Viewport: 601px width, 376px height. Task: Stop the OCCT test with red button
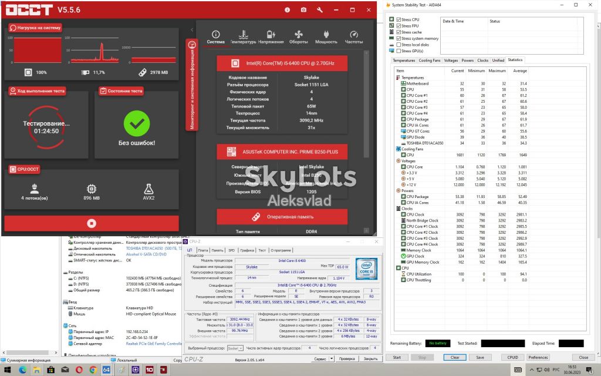pyautogui.click(x=92, y=223)
